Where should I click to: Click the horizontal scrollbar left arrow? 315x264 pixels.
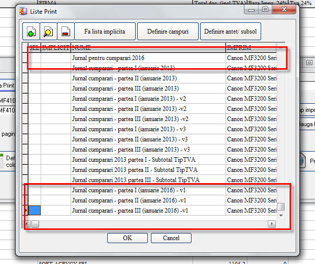pos(28,224)
